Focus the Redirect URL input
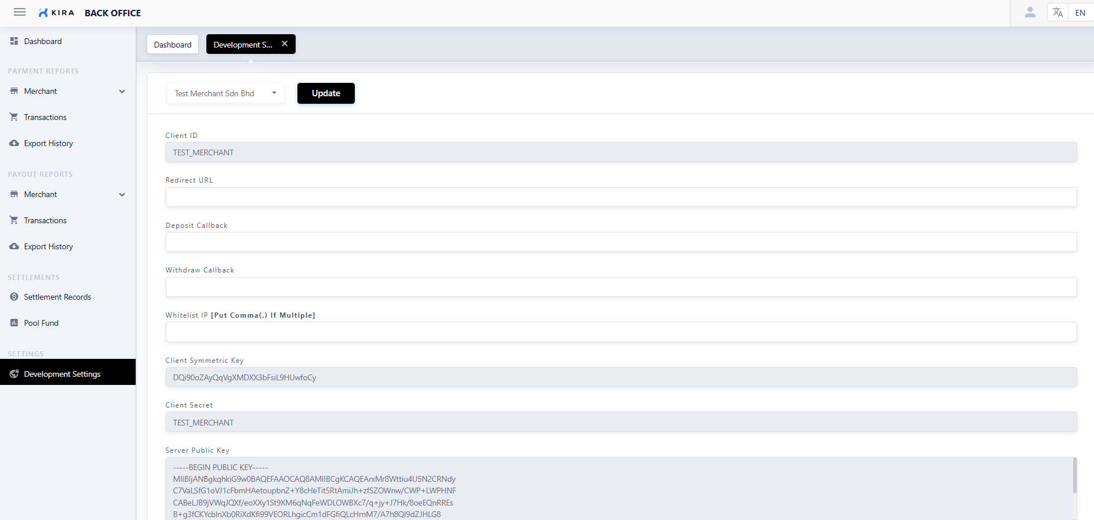Viewport: 1094px width, 520px height. click(621, 197)
